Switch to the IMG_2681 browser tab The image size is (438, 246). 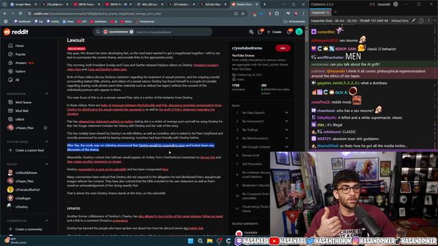click(151, 5)
